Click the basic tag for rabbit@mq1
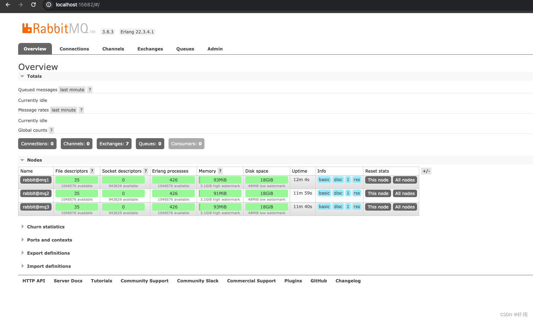This screenshot has height=320, width=533. tap(324, 180)
